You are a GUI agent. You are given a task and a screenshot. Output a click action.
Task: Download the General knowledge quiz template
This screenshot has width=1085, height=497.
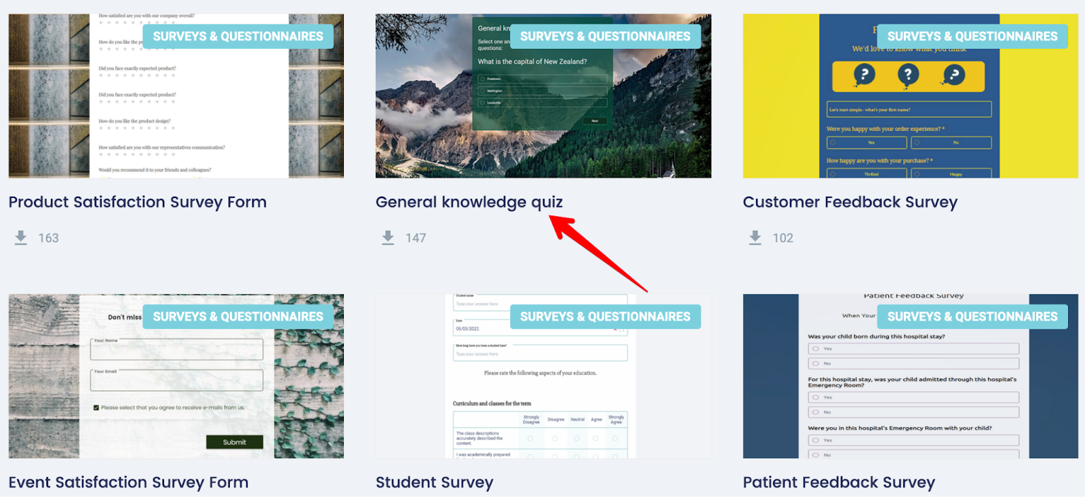pos(388,238)
